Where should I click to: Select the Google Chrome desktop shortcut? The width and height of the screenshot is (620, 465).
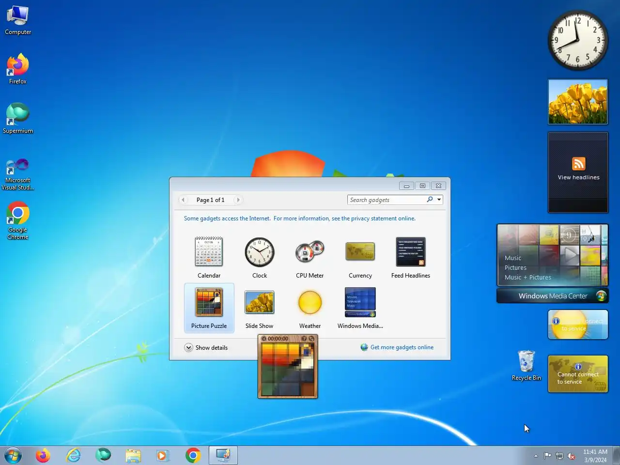coord(18,220)
